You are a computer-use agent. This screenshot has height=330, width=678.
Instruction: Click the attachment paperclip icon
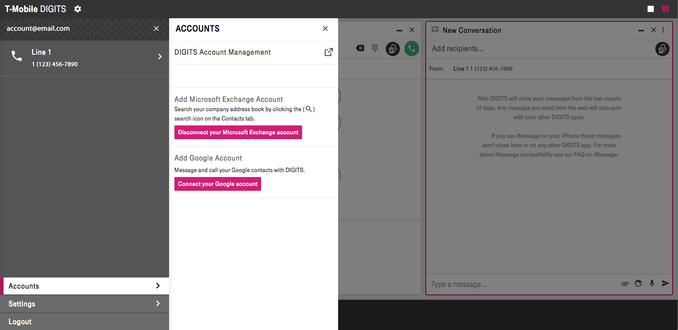(x=625, y=284)
